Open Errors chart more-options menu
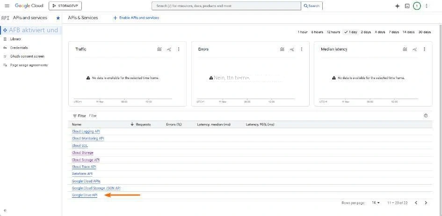Screen dimensions: 442x216 301,49
